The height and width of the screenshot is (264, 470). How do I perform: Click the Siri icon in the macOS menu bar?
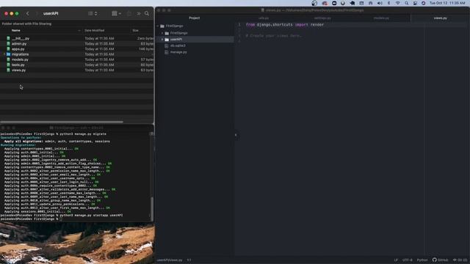[423, 3]
